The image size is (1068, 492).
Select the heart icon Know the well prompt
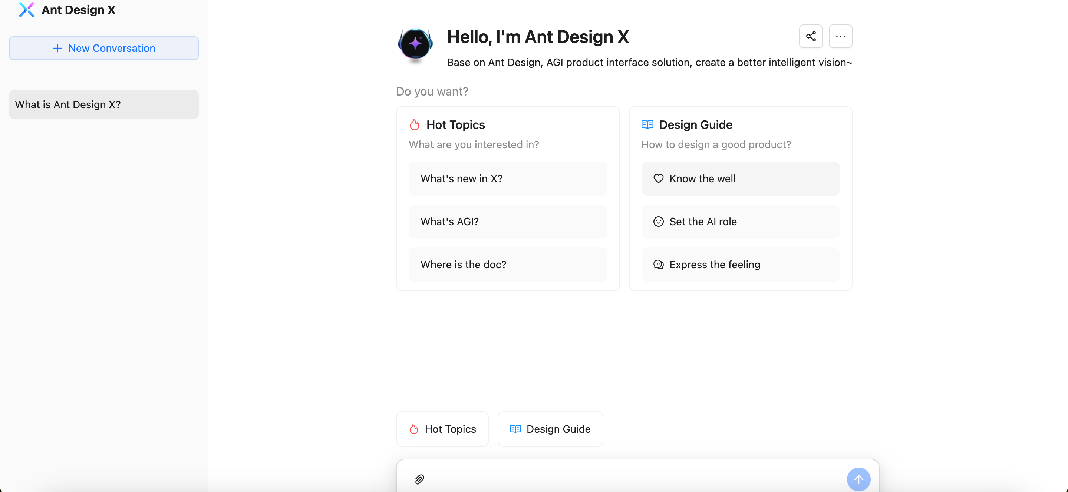click(740, 179)
